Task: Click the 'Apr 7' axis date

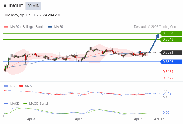Action: pos(138,119)
